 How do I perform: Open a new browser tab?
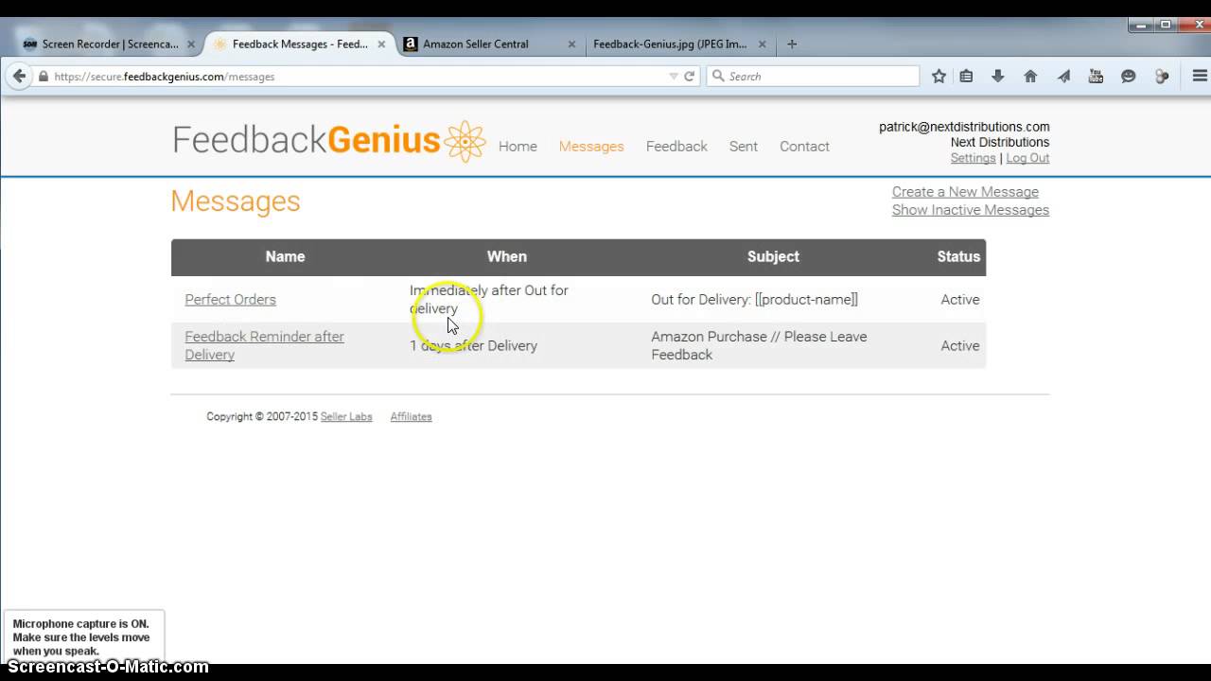click(792, 44)
